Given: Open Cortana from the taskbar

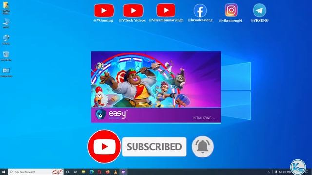Looking at the screenshot, I should coord(68,172).
